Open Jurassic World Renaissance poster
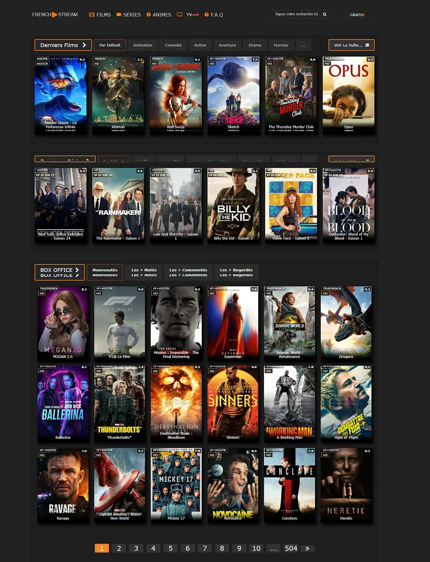Viewport: 430px width, 562px height. coord(289,323)
